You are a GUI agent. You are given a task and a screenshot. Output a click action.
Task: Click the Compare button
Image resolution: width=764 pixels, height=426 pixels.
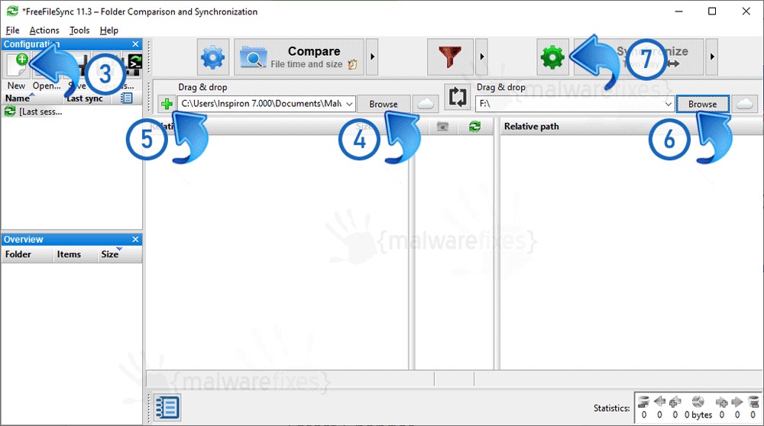[299, 57]
